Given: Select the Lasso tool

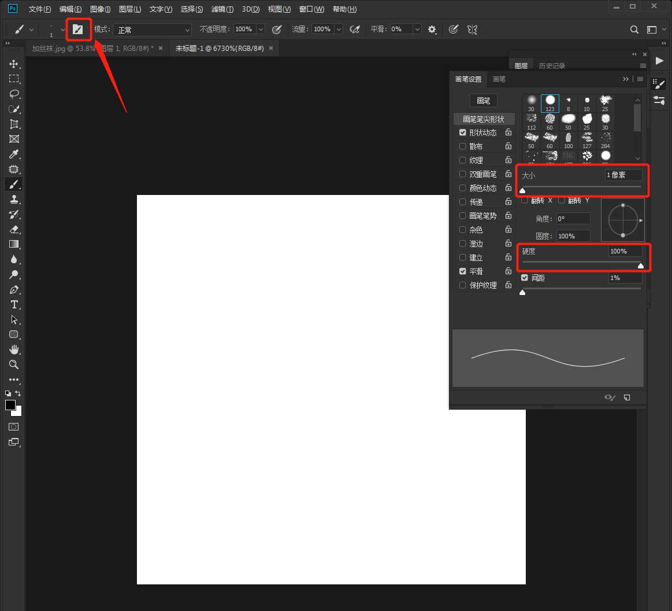Looking at the screenshot, I should pos(14,94).
